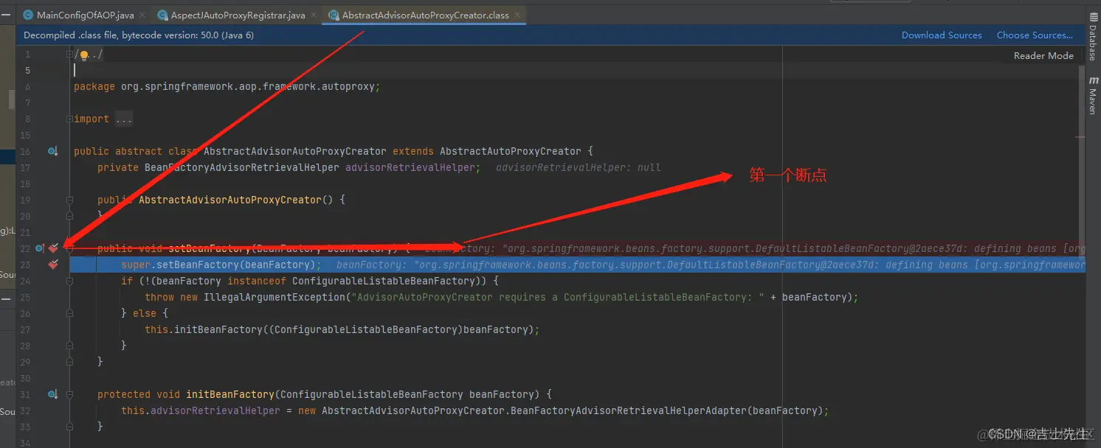Collapse initBeanFactory method fold on line 31

click(x=69, y=394)
